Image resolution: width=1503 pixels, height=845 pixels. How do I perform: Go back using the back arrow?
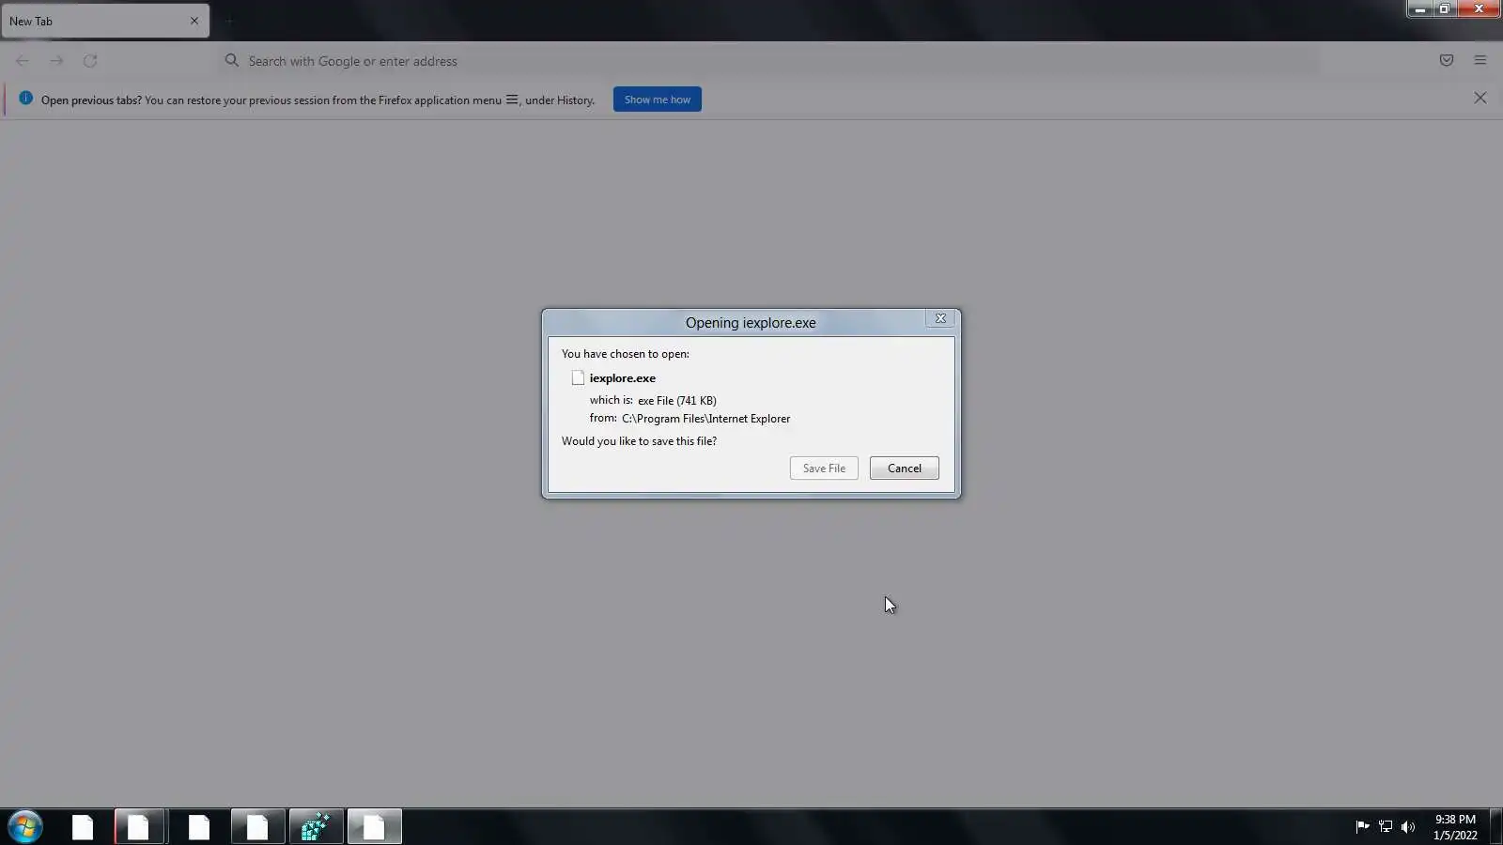pos(23,61)
